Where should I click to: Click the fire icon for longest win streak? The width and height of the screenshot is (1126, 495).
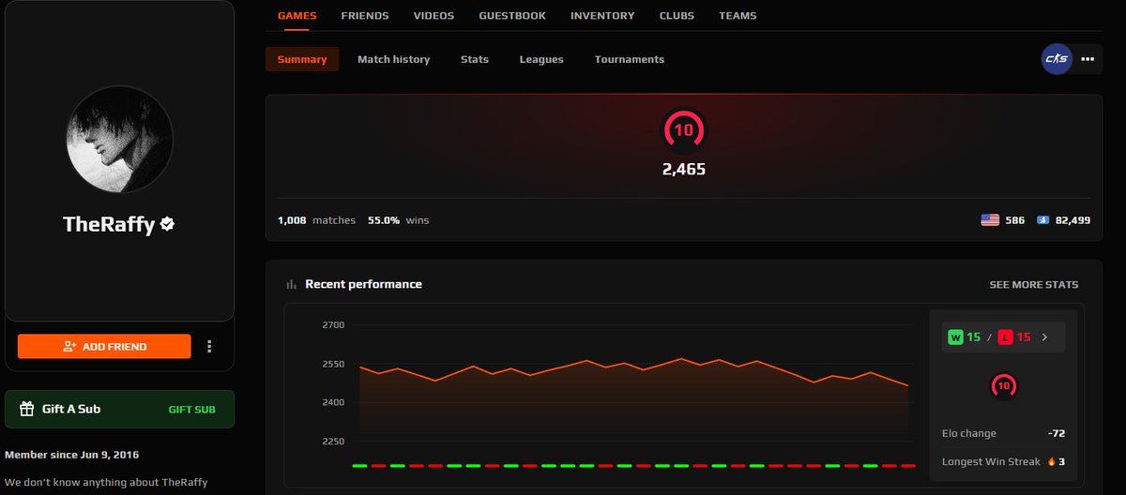click(x=1052, y=461)
